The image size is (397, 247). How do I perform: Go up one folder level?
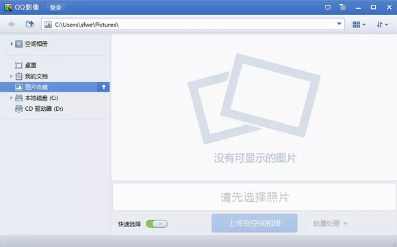30,25
